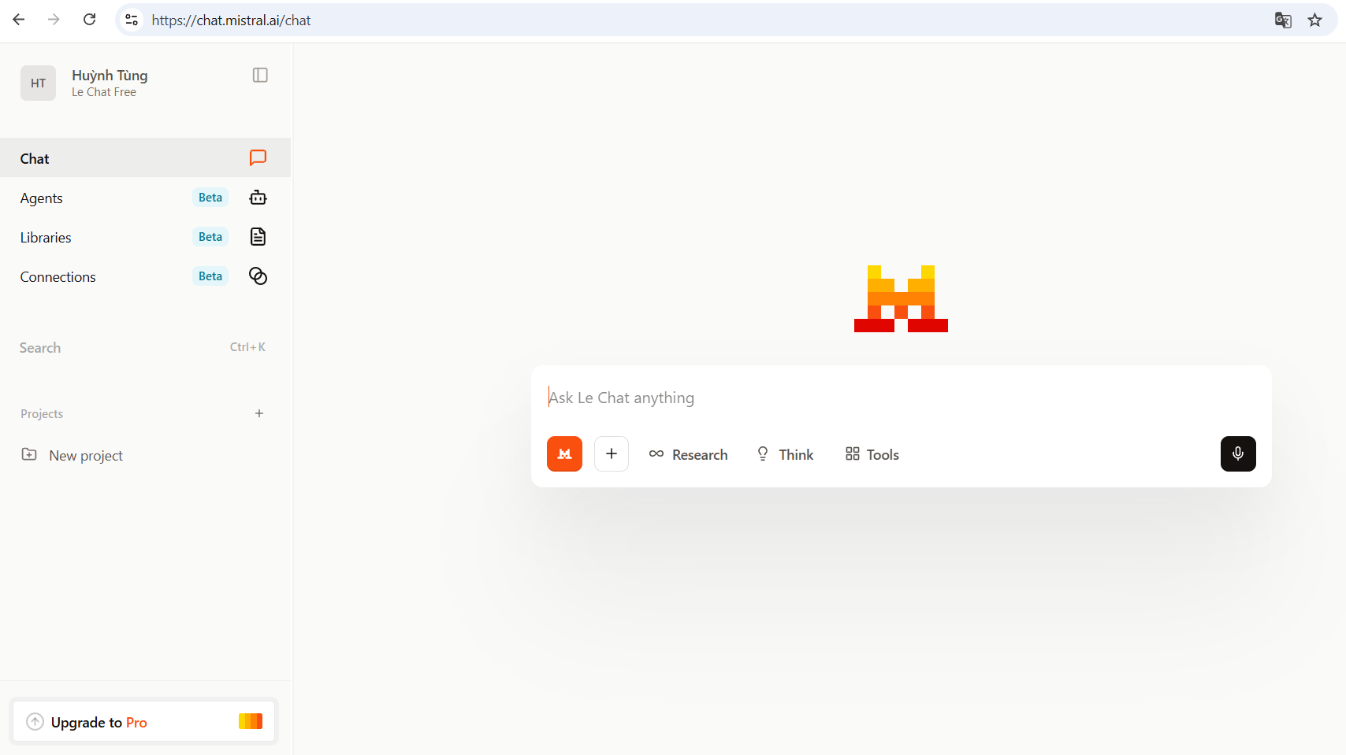
Task: Click the Projects section header
Action: [42, 414]
